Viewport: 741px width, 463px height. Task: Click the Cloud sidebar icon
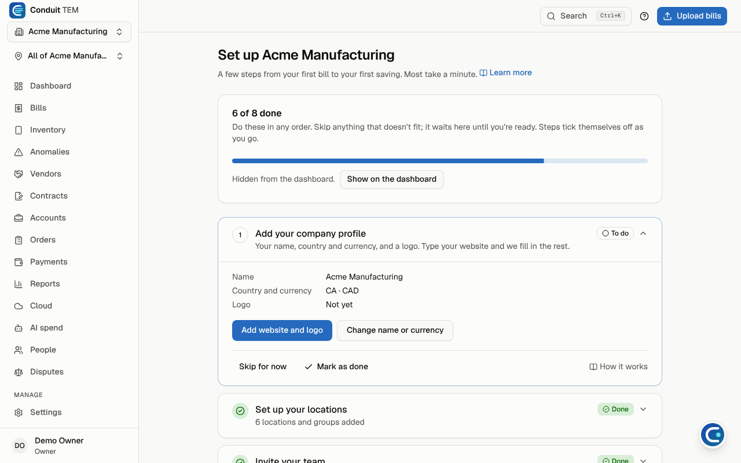point(19,306)
